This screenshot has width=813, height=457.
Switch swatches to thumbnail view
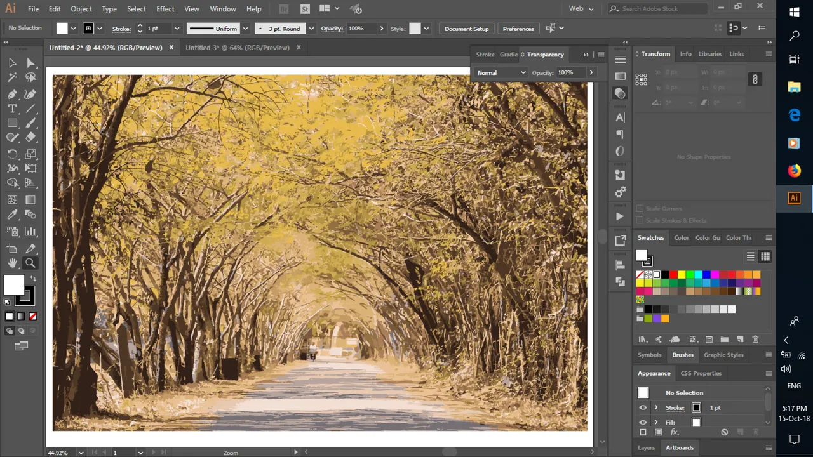[765, 256]
